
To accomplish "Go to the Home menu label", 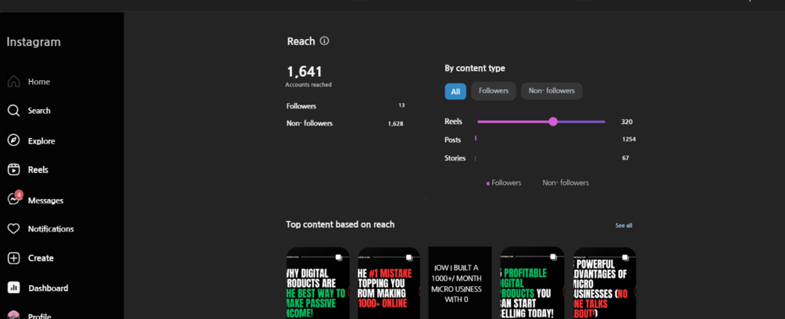I will click(39, 81).
